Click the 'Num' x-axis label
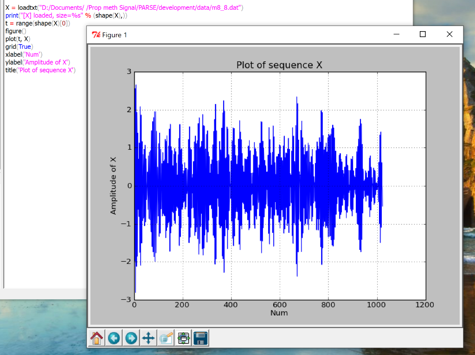Screen dimensions: 475x355 coord(279,313)
